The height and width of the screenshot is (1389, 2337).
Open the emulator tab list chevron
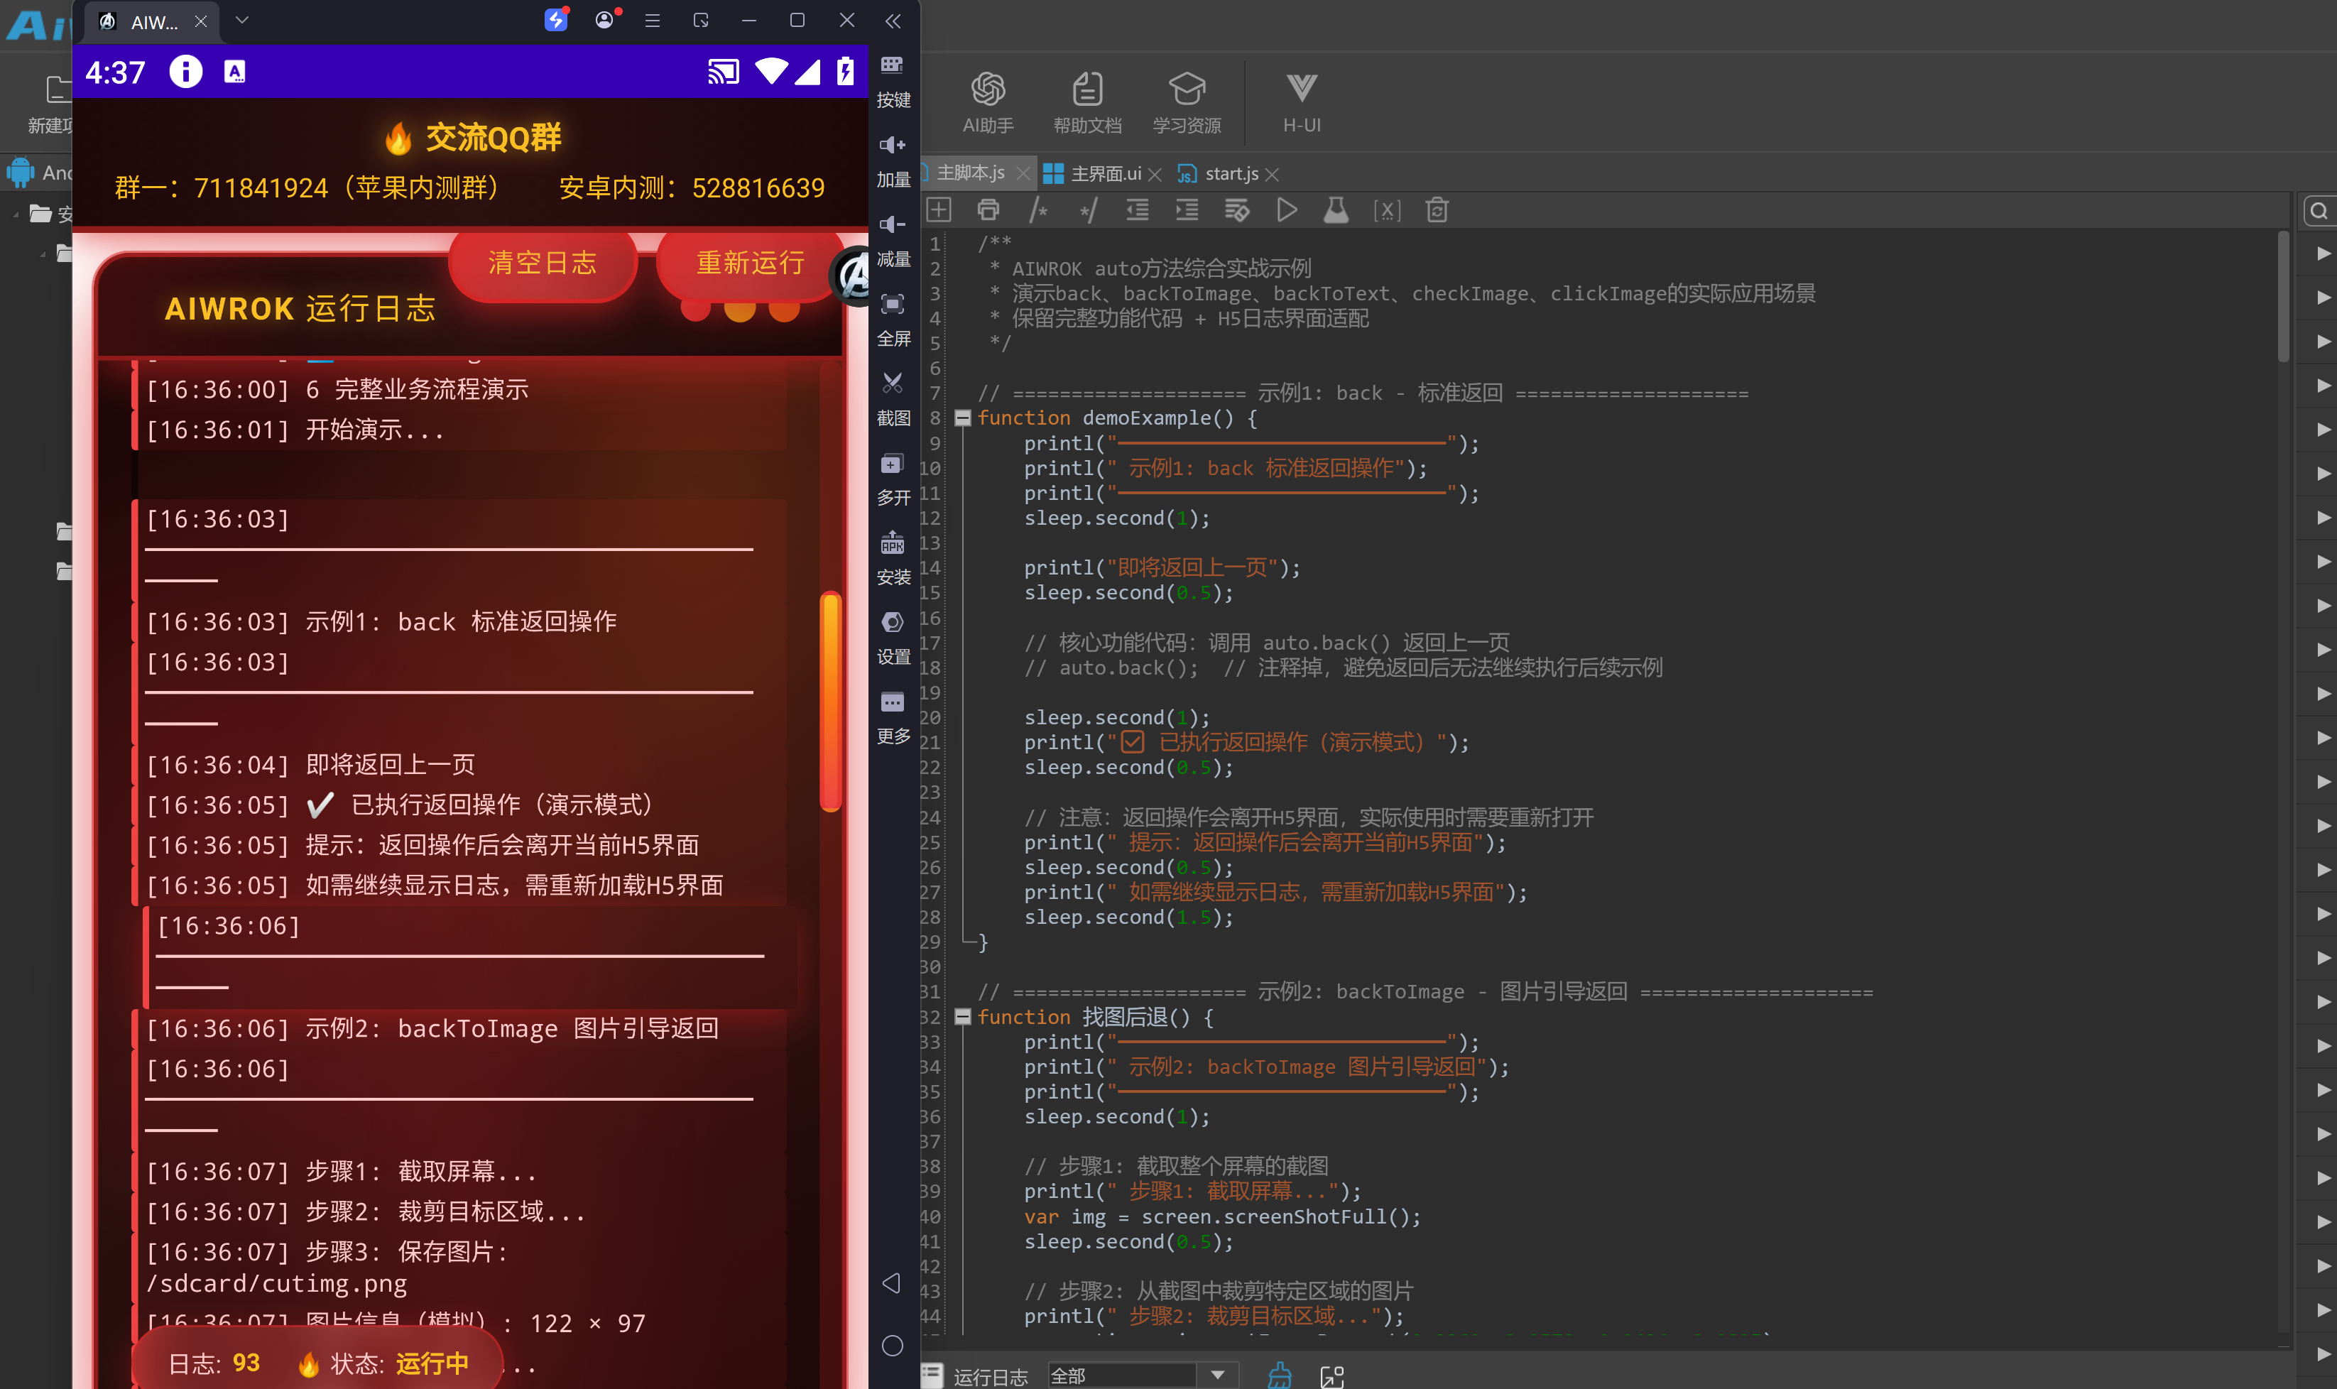pyautogui.click(x=241, y=20)
